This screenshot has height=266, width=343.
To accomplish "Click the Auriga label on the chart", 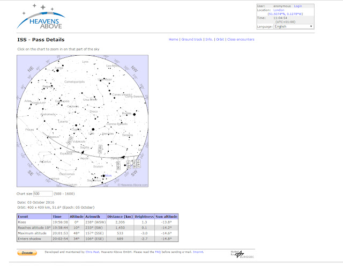I will coord(59,68).
